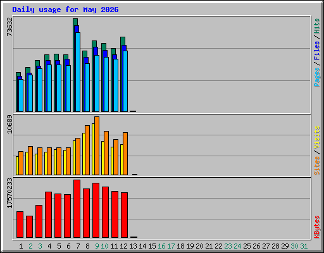Click day label 4 on x-axis

coord(49,246)
